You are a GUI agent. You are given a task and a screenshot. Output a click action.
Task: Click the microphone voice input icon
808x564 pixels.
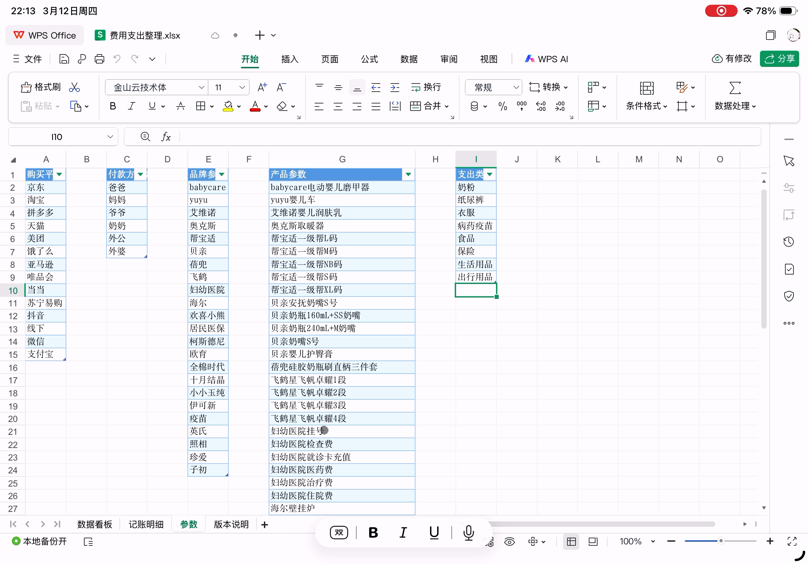pos(468,532)
